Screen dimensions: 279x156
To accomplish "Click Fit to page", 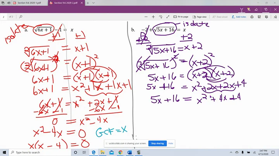I will coord(181,17).
